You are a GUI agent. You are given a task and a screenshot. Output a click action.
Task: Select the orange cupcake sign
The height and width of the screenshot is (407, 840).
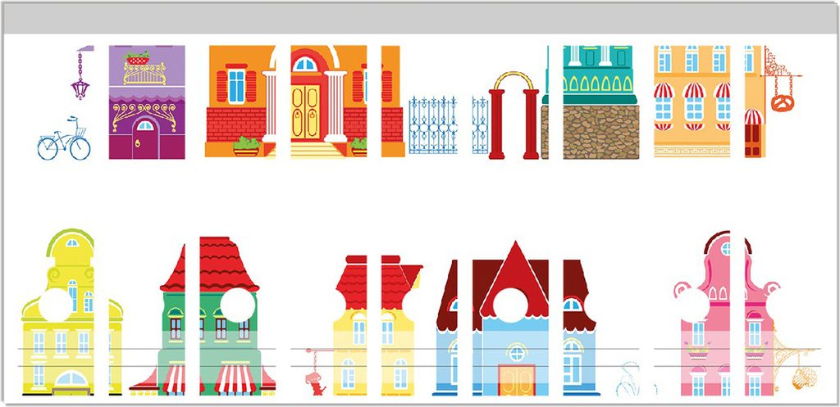click(x=804, y=377)
